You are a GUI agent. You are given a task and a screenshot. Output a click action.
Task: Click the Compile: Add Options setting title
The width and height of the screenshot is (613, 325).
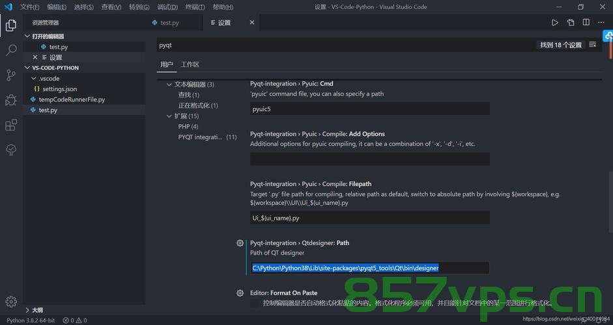coord(317,134)
